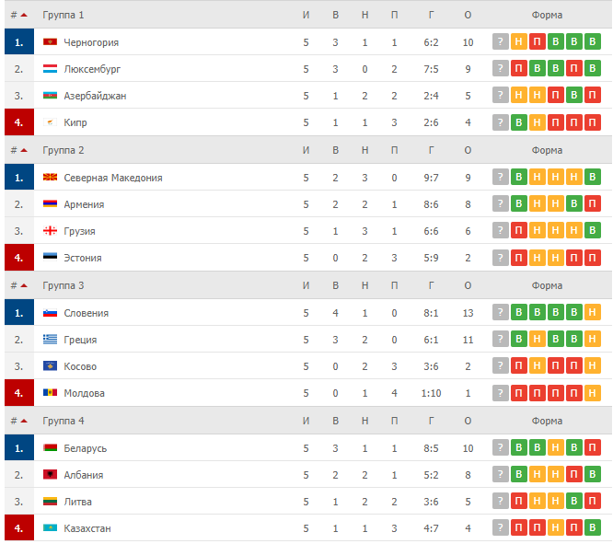Click the Kosovo flag icon
Image resolution: width=613 pixels, height=544 pixels.
(x=50, y=366)
